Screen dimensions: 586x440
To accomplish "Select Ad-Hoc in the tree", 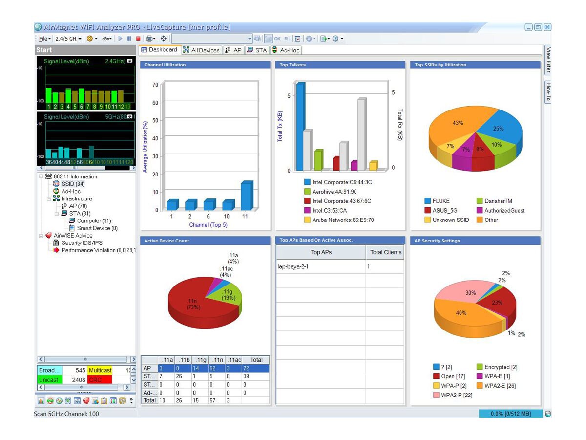I will (71, 191).
